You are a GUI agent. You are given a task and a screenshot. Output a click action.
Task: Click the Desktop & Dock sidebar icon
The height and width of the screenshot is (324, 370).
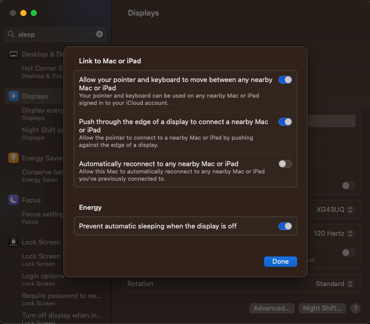(14, 54)
